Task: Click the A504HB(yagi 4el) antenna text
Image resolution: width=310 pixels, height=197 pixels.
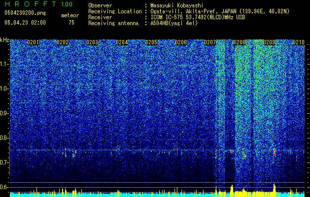Action: (x=174, y=23)
